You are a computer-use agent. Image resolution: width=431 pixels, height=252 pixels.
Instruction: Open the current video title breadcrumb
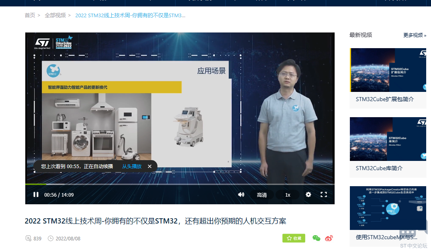point(130,15)
